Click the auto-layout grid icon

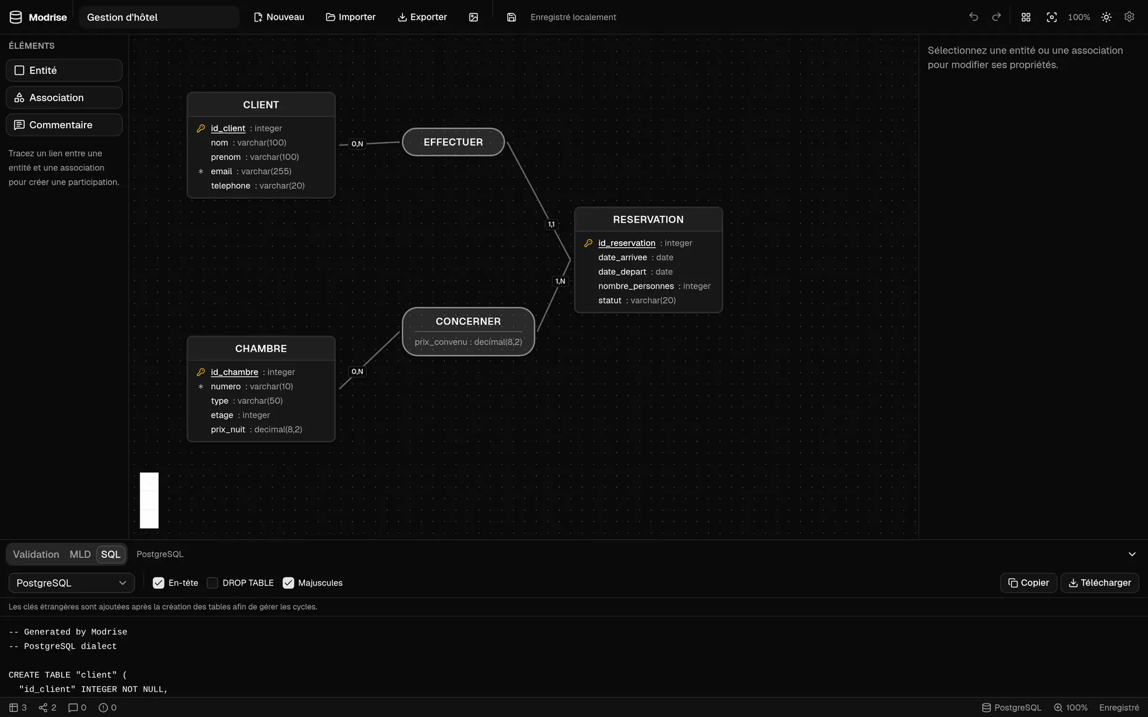click(1026, 17)
